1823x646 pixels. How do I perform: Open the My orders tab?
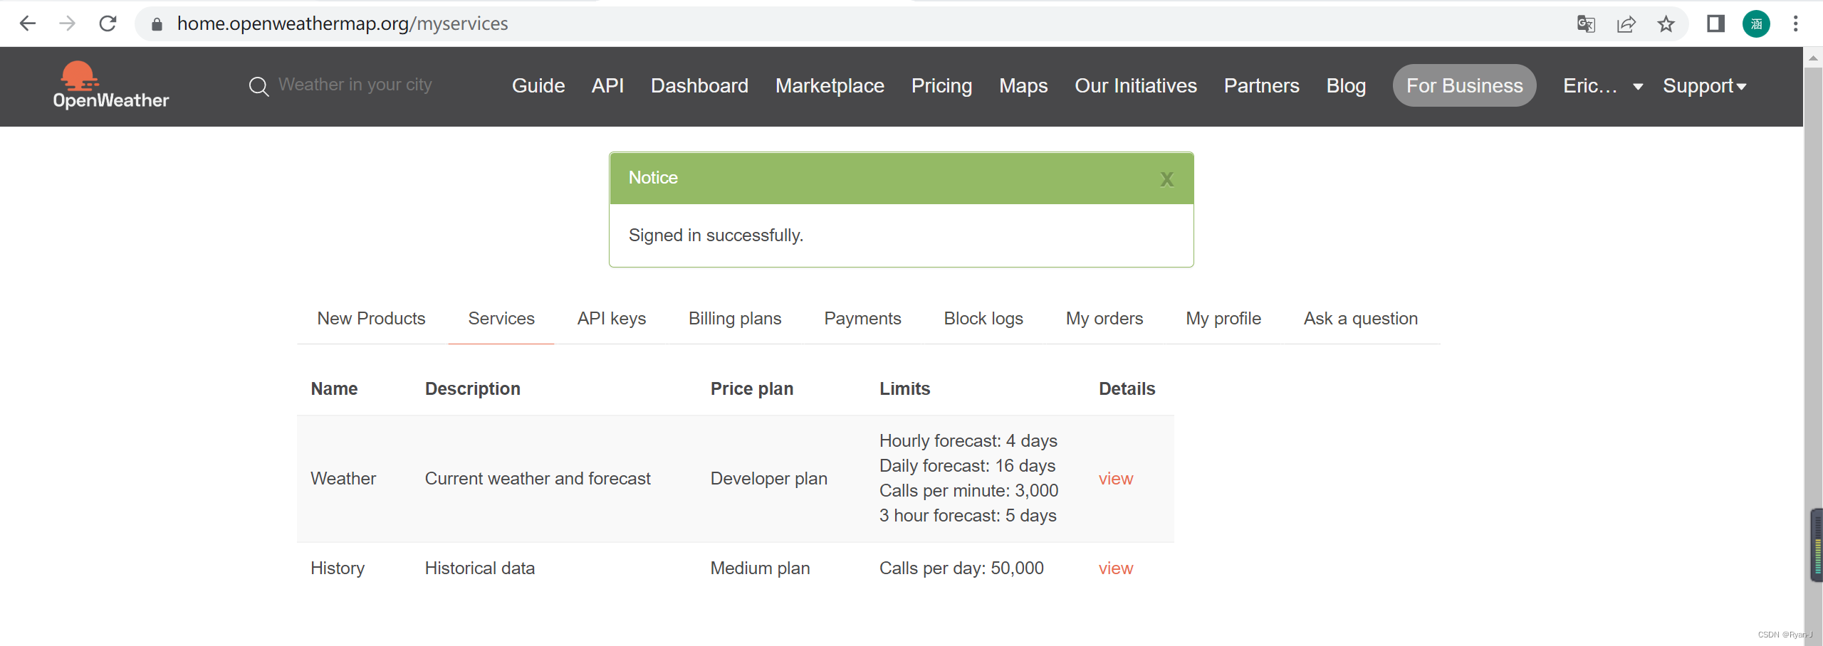coord(1104,318)
